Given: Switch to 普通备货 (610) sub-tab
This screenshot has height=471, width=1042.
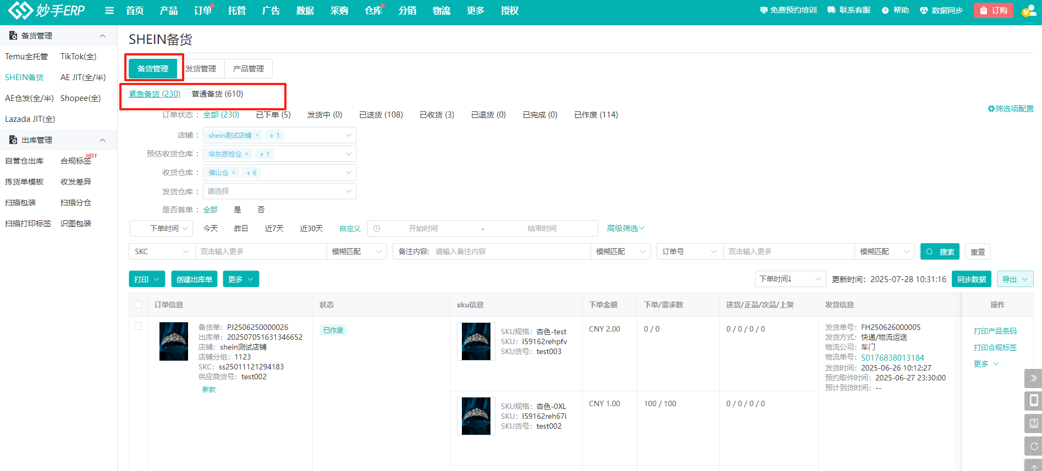Looking at the screenshot, I should 217,94.
